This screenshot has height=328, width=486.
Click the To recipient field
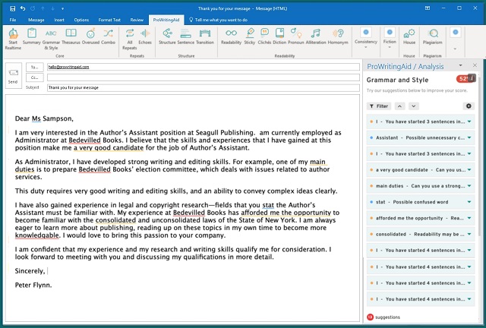point(204,67)
